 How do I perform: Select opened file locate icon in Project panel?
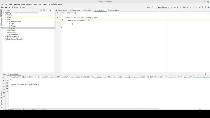(x=41, y=10)
